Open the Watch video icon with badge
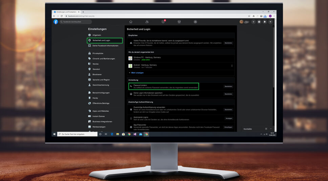This screenshot has height=181, width=328. coord(163,22)
